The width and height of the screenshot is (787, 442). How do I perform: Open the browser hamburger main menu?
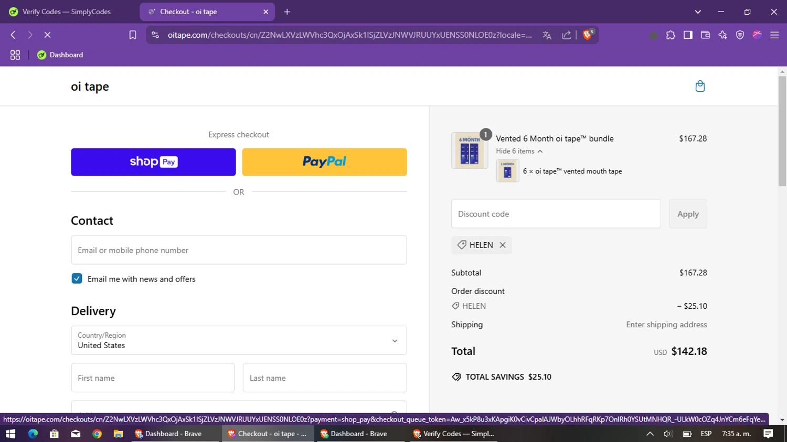[x=774, y=35]
